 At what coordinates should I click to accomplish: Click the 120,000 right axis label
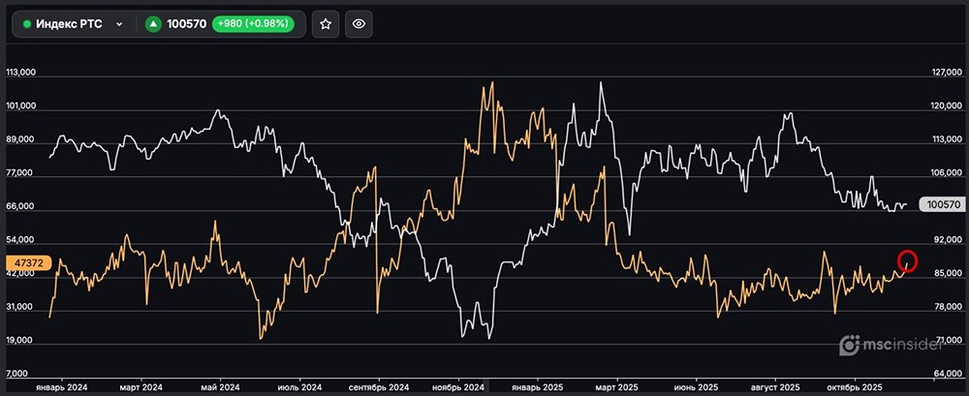946,107
